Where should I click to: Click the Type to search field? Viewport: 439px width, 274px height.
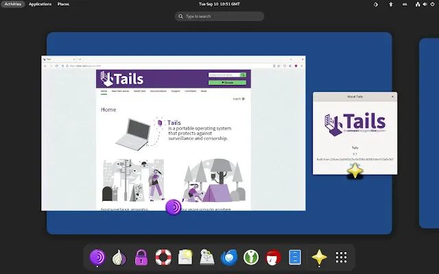219,16
